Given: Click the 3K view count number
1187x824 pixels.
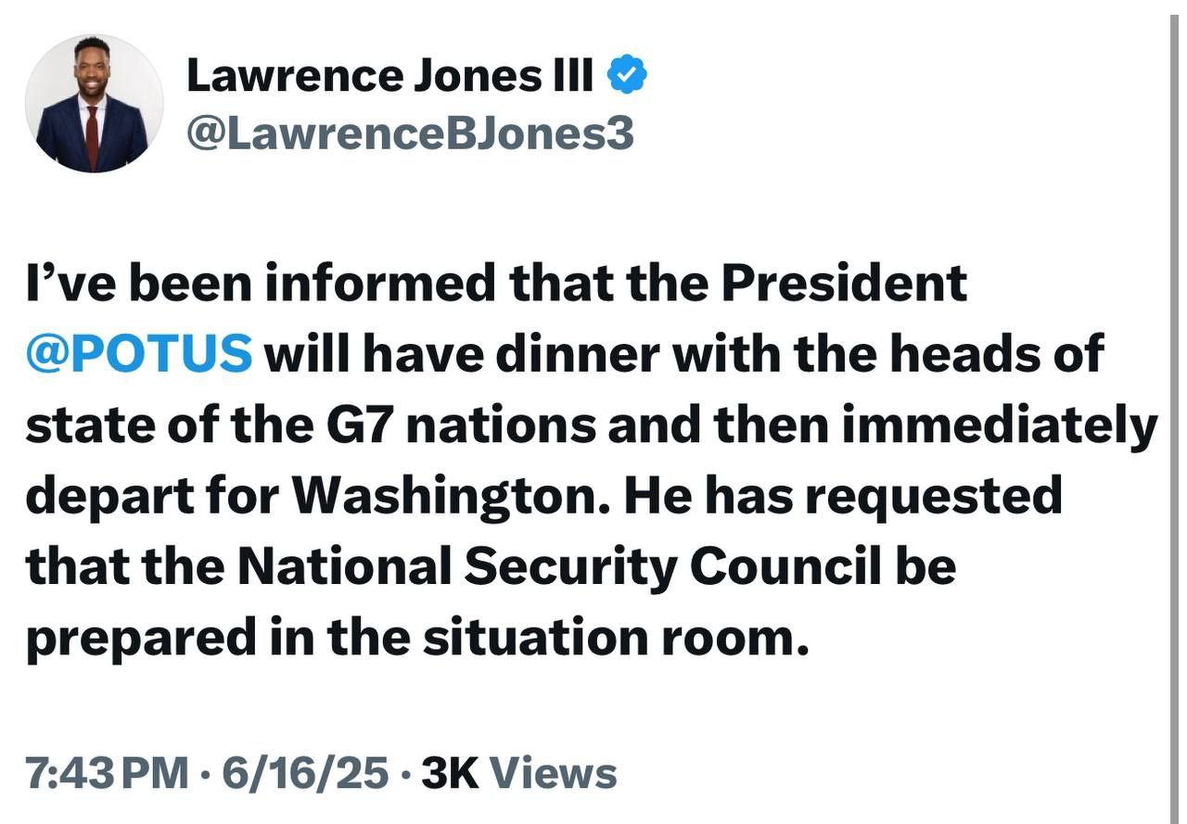Looking at the screenshot, I should click(x=450, y=773).
